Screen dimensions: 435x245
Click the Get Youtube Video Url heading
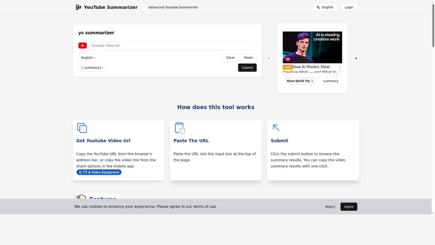pyautogui.click(x=103, y=141)
